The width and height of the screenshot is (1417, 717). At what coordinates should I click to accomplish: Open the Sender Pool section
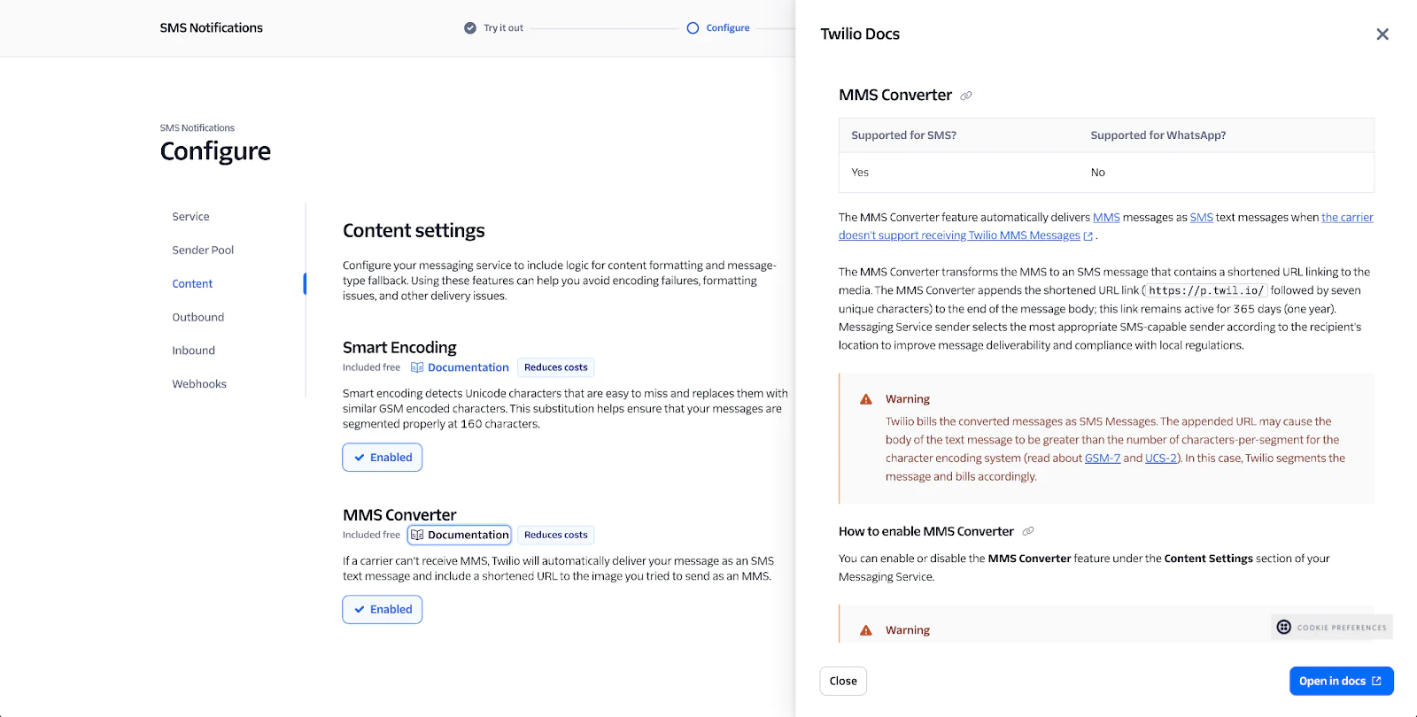click(x=203, y=251)
